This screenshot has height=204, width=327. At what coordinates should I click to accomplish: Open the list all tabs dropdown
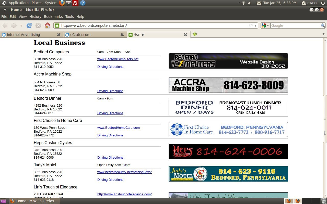323,34
